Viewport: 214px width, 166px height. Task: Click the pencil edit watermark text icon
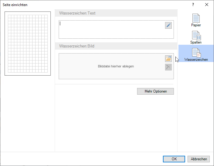coord(168,25)
